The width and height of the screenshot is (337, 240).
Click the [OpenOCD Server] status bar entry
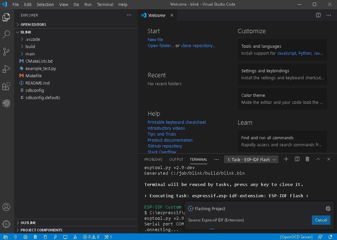(x=296, y=237)
